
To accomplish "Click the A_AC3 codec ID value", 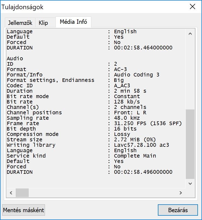I will tap(122, 85).
